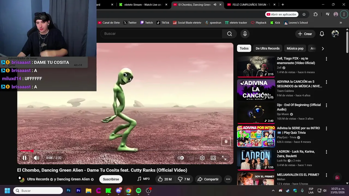The width and height of the screenshot is (349, 196).
Task: Click the Windows Start button
Action: pos(7,191)
